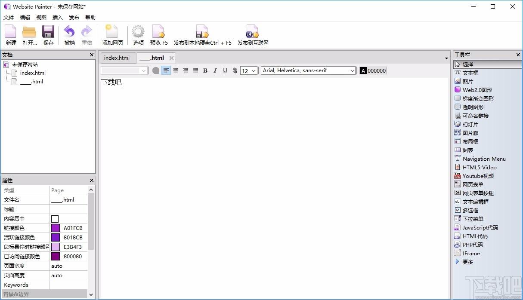Screen dimensions: 523x300
Task: Click the 保存 floppy disk icon
Action: (48, 32)
